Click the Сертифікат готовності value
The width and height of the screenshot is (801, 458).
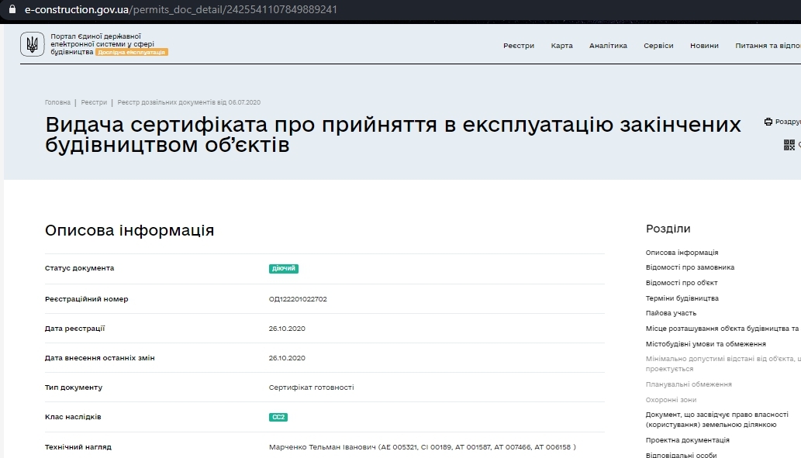pyautogui.click(x=311, y=387)
